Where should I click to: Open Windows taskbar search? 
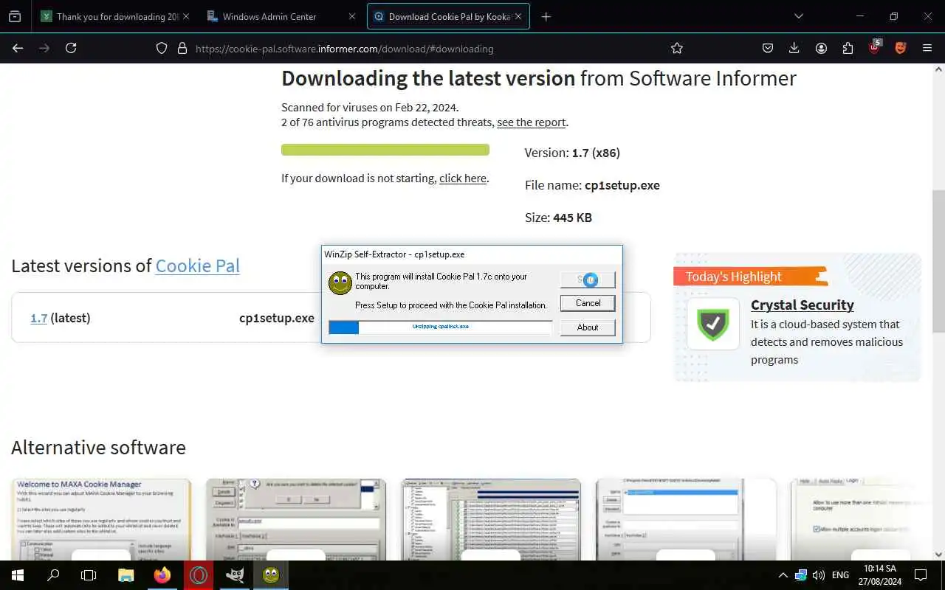tap(53, 575)
